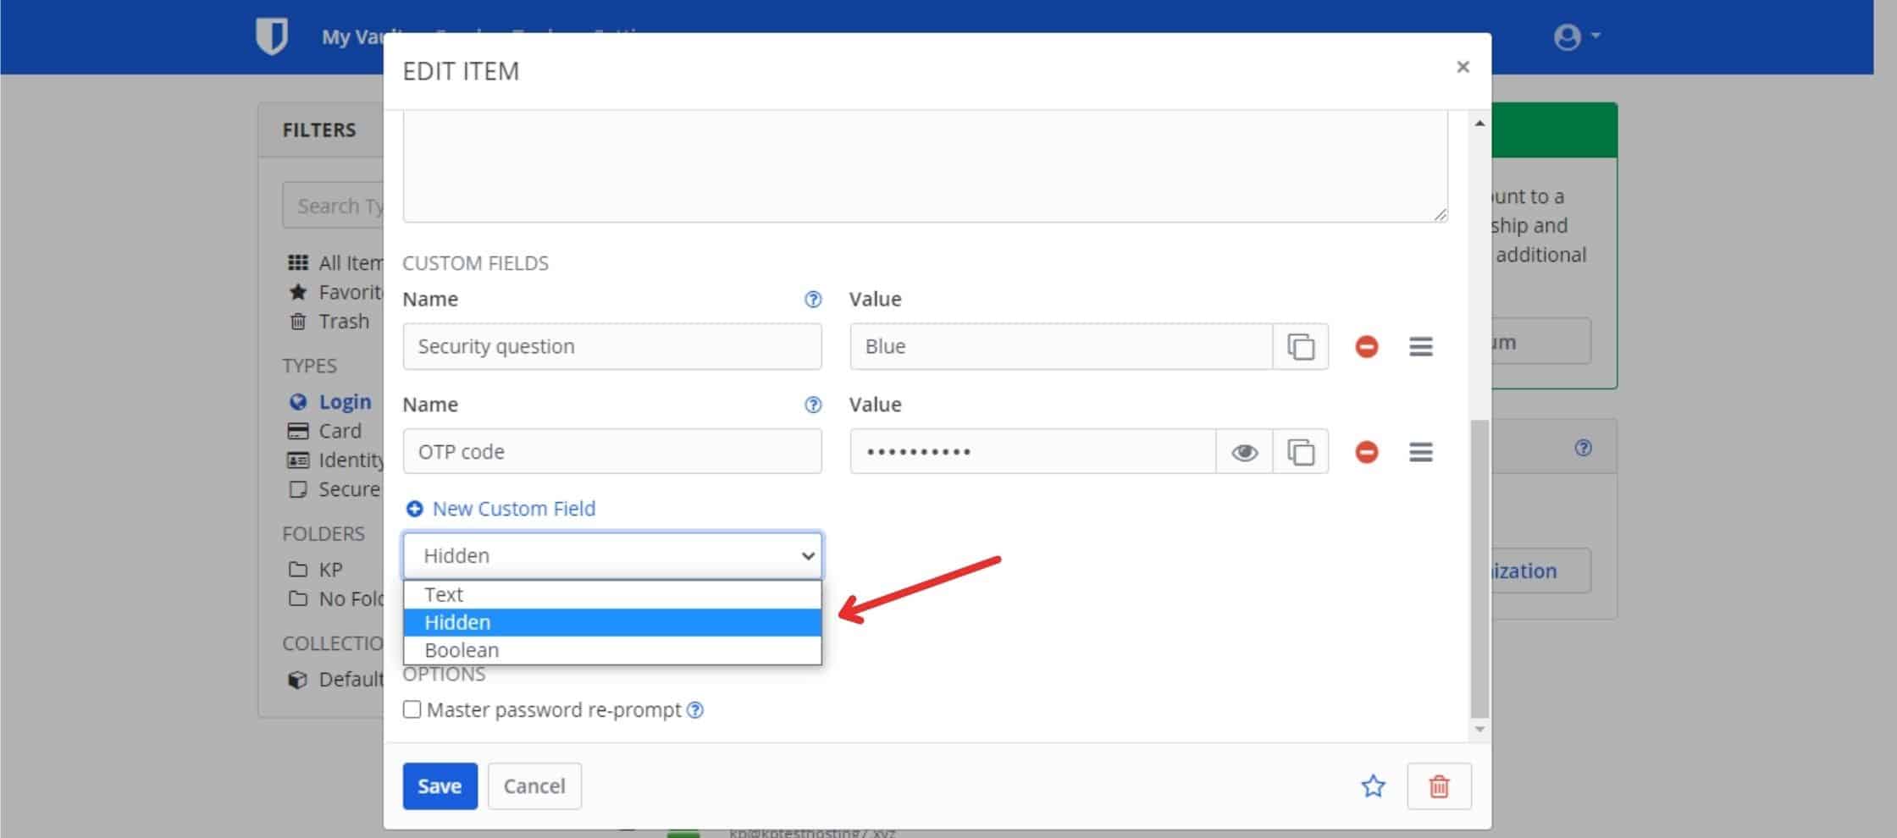This screenshot has width=1897, height=838.
Task: Click the favorite star icon
Action: click(1373, 786)
